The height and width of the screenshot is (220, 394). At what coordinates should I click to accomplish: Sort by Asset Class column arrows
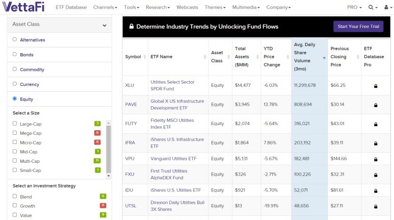click(x=229, y=57)
